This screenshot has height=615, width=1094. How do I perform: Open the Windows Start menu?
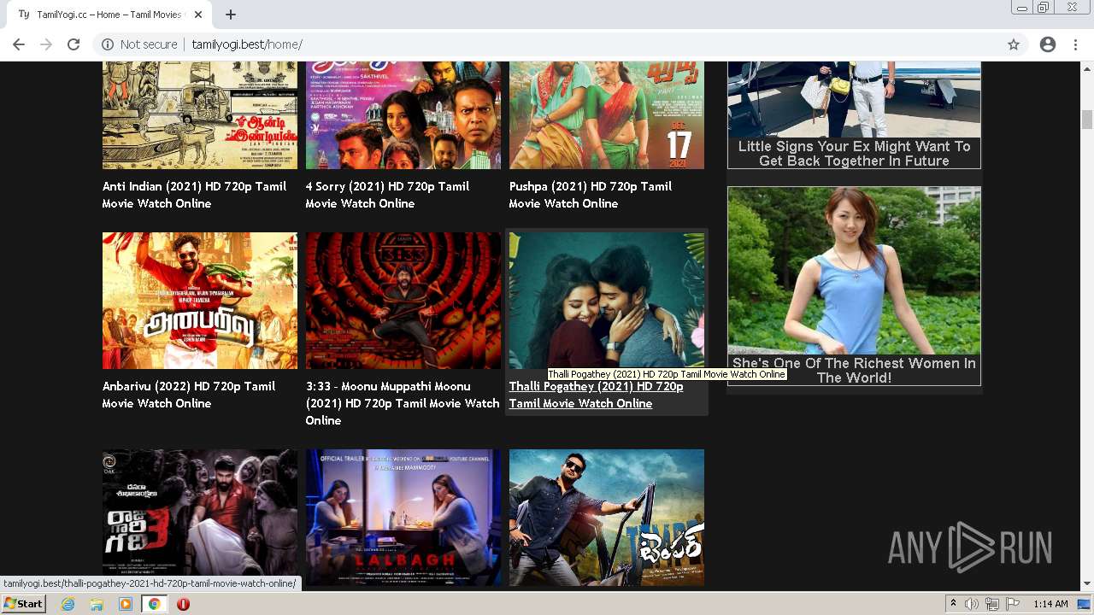coord(24,604)
